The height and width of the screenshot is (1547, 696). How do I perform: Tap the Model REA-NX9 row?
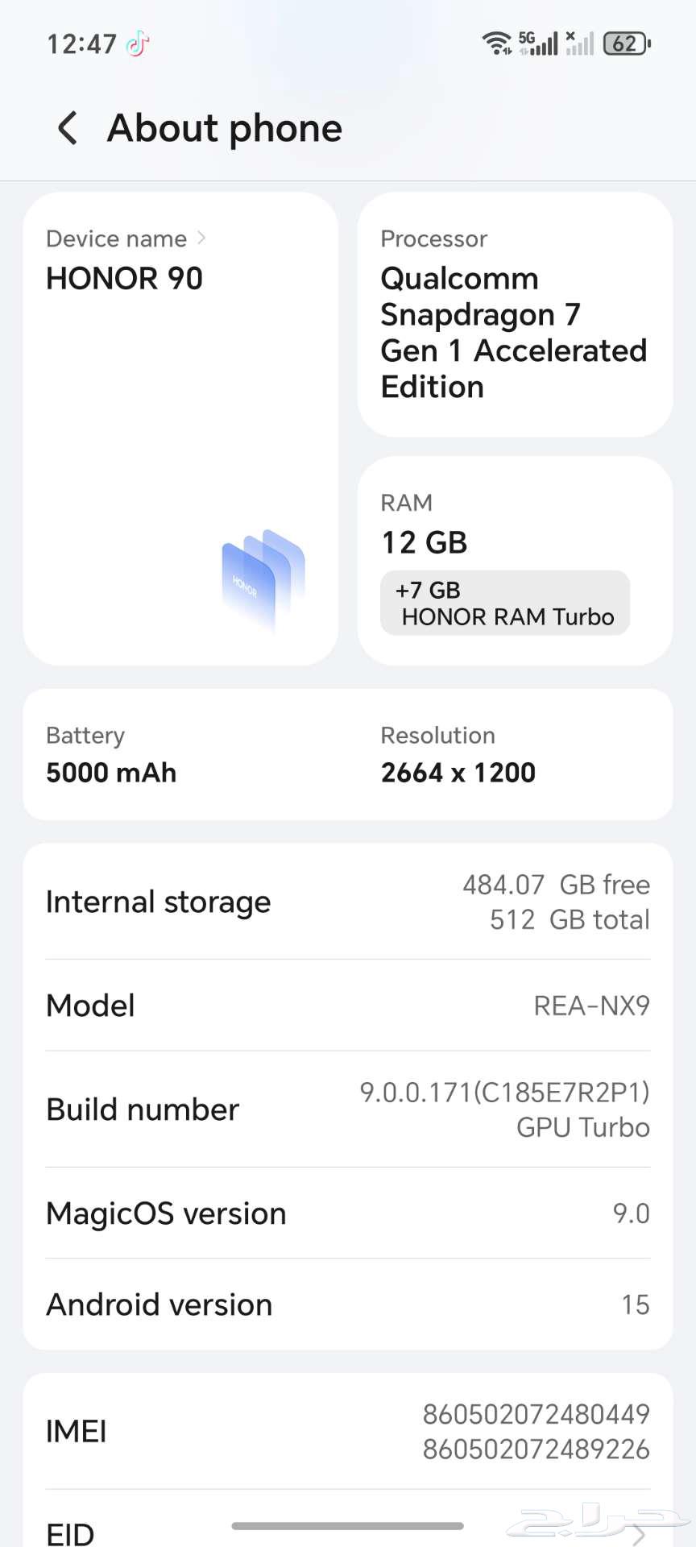[348, 1005]
